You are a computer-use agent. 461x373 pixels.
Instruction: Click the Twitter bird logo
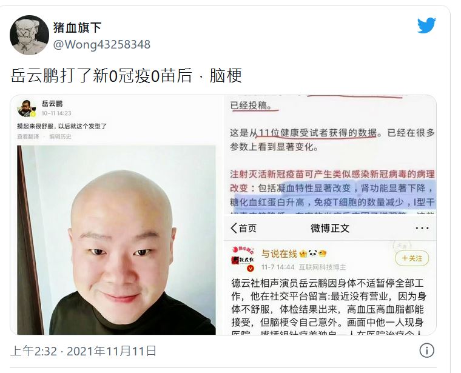point(426,25)
